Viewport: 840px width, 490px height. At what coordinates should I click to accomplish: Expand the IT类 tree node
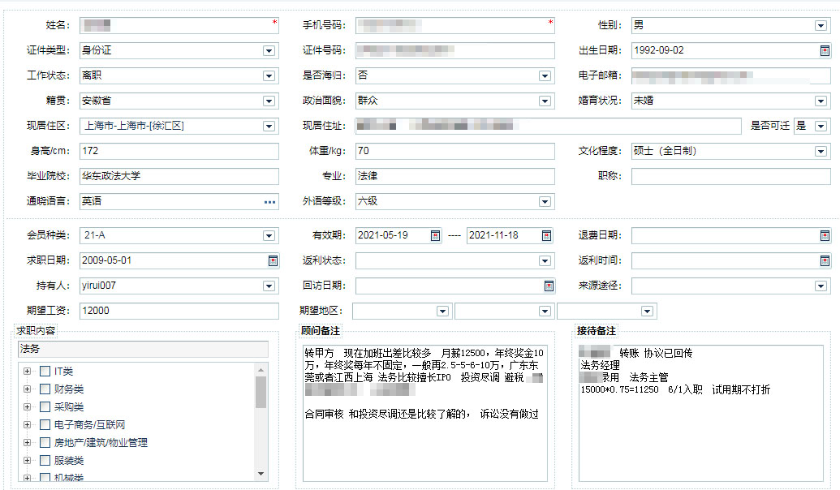coord(27,371)
